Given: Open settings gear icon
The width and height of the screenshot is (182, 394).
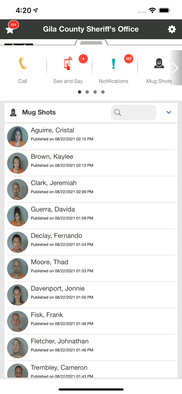Looking at the screenshot, I should pyautogui.click(x=172, y=29).
